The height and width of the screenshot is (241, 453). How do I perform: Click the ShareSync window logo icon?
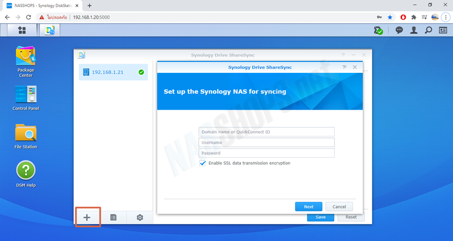82,55
